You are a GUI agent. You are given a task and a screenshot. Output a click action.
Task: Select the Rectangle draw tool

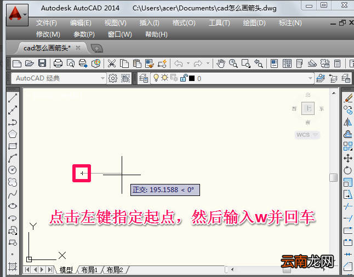click(x=13, y=146)
